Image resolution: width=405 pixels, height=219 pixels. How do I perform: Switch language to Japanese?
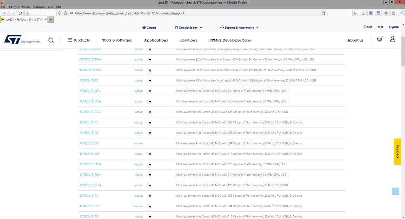click(x=368, y=27)
